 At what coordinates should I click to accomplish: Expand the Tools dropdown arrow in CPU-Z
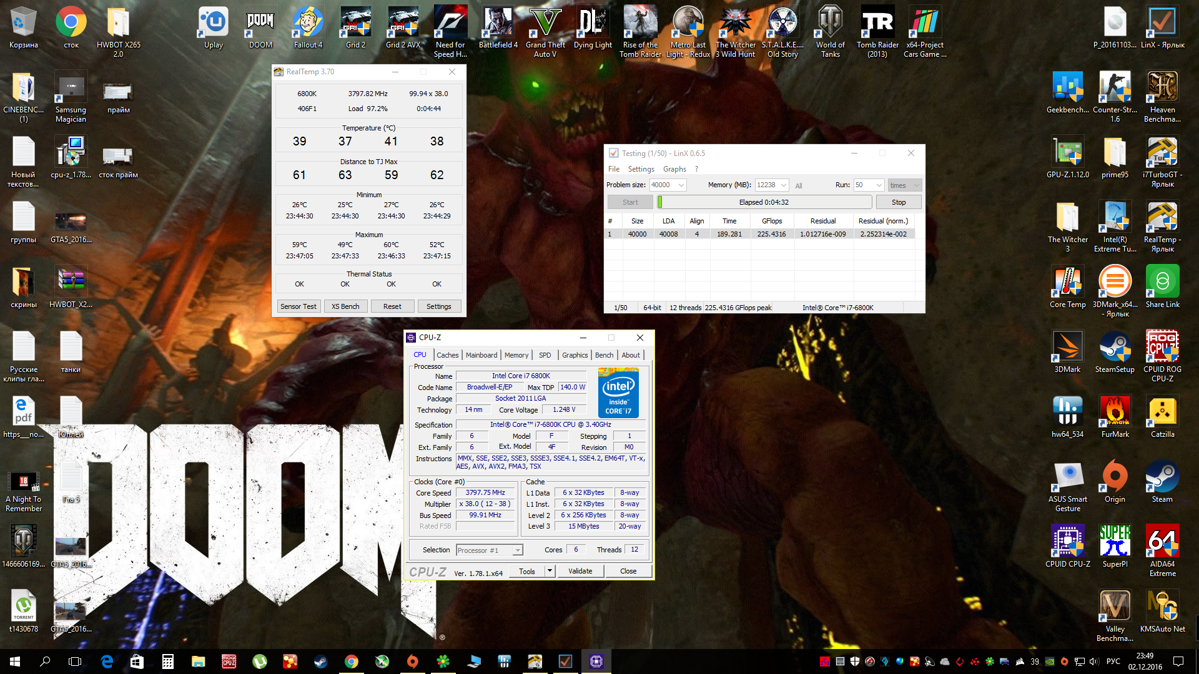[550, 571]
